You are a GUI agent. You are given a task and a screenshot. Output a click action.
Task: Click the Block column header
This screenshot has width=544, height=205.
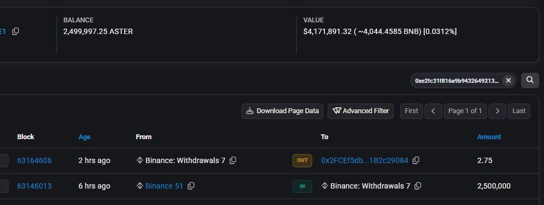point(26,137)
